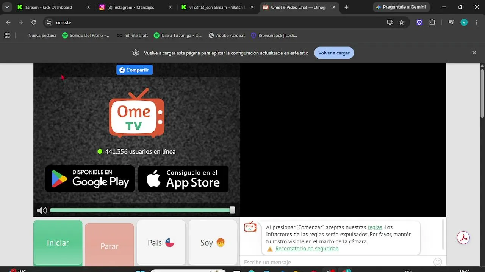Open the Sonido Del Ritmo Spotify bookmark
Viewport: 485px width, 272px height.
tap(86, 36)
